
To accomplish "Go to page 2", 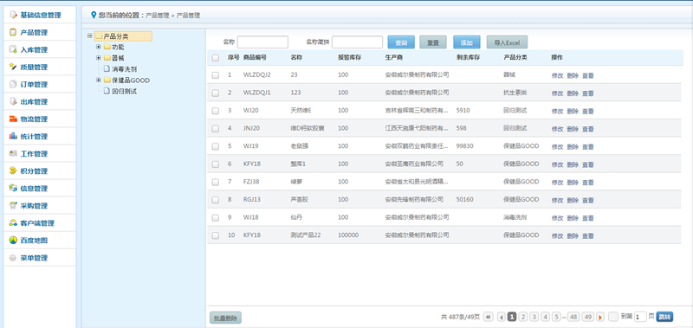I will tap(523, 317).
